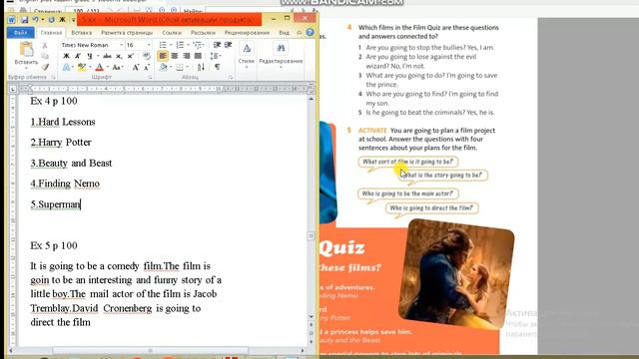
Task: Open the Undo history dropdown arrow
Action: pyautogui.click(x=42, y=20)
